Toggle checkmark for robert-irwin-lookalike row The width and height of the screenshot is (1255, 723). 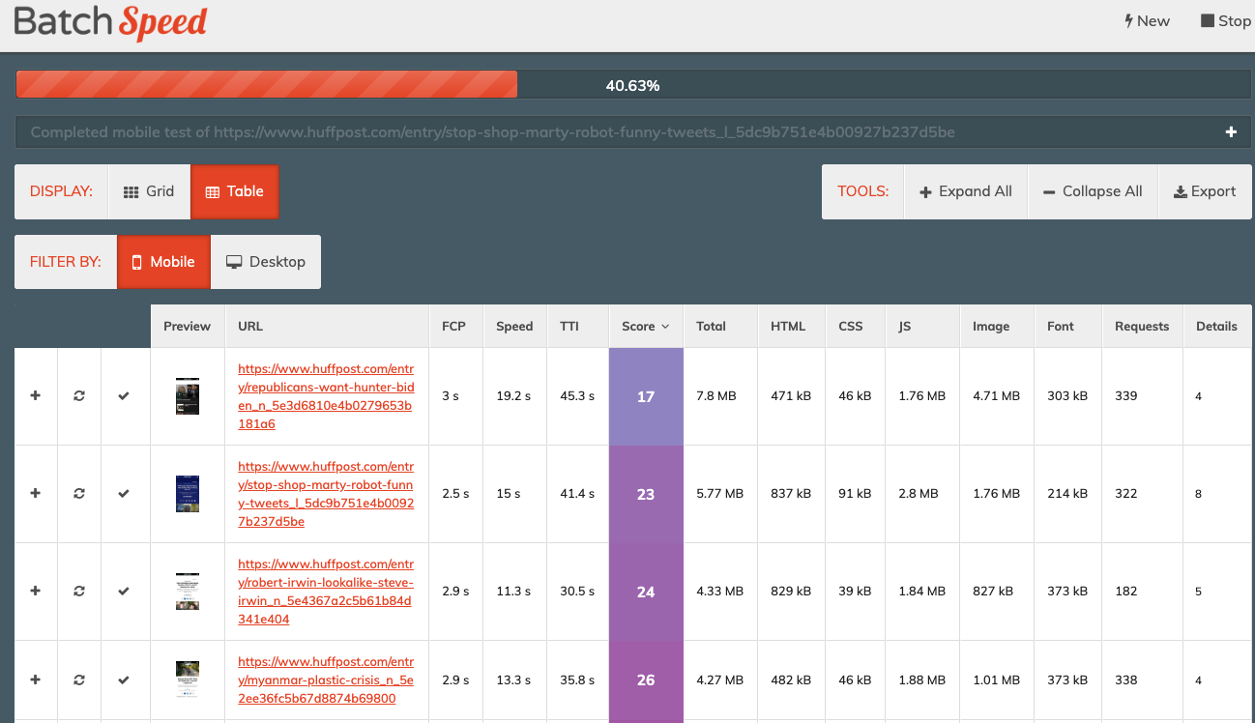point(124,592)
